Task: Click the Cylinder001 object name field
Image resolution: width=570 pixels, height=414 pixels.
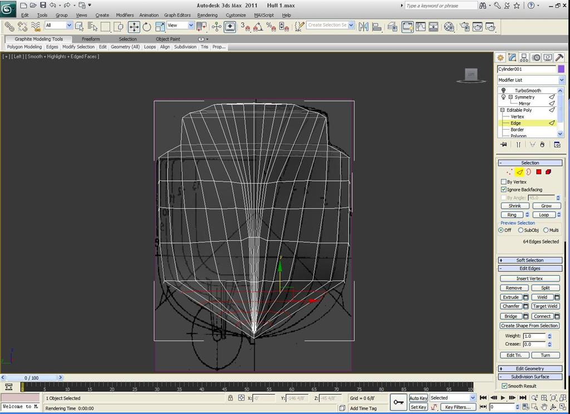Action: 527,69
